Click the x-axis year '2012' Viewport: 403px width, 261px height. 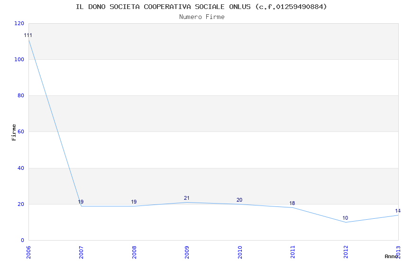coord(346,252)
